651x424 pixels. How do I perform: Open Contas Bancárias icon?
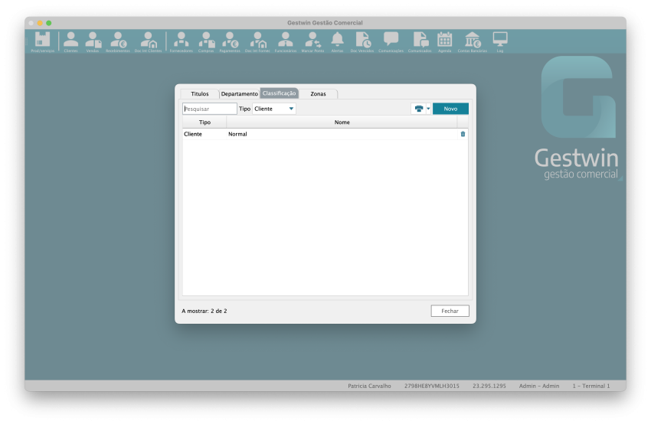tap(472, 41)
